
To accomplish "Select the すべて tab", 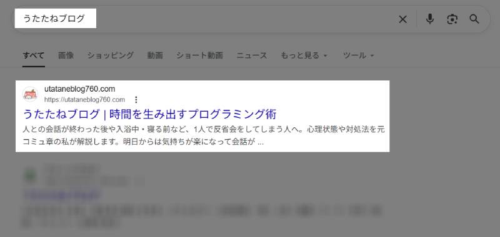I will (x=34, y=56).
